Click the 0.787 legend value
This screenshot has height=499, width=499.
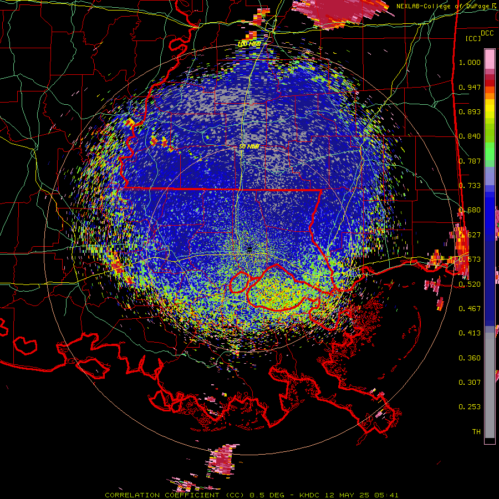470,161
